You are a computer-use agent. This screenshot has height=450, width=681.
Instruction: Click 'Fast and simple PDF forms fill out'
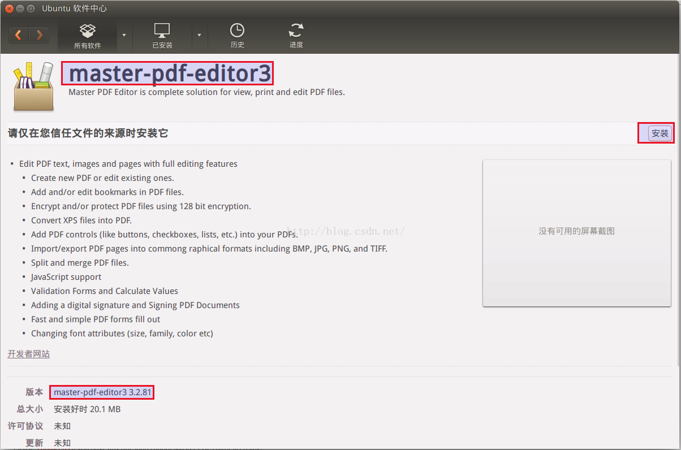[x=96, y=319]
